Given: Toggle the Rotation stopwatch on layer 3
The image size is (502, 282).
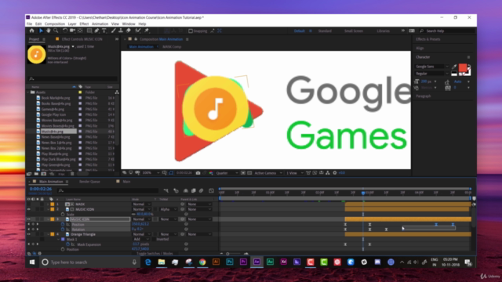Looking at the screenshot, I should (x=63, y=230).
